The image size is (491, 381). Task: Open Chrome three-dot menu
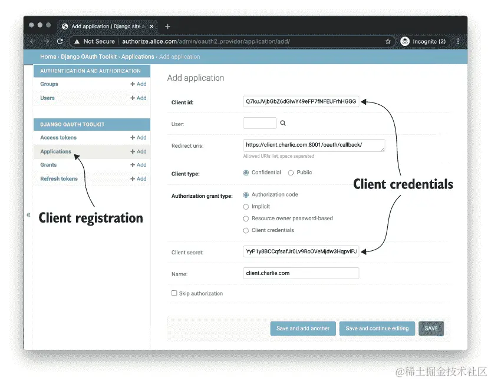pos(458,41)
